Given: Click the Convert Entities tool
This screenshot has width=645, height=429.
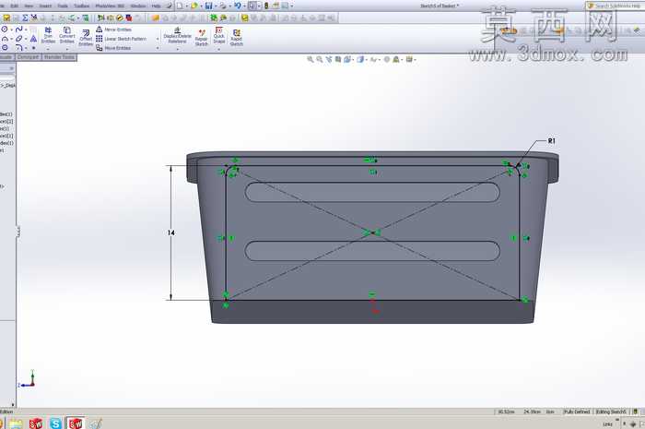Looking at the screenshot, I should point(66,35).
